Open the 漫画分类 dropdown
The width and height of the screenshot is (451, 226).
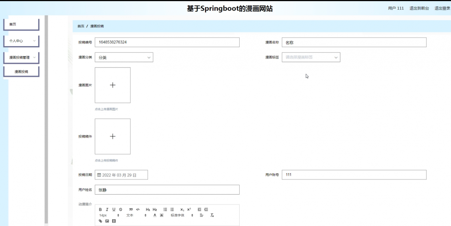coord(124,57)
